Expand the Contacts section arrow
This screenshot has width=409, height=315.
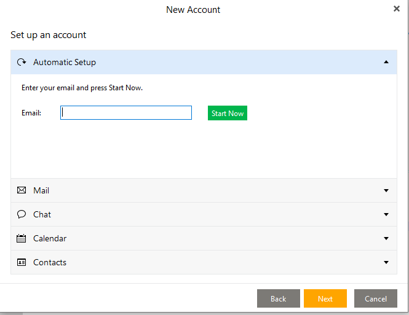386,262
